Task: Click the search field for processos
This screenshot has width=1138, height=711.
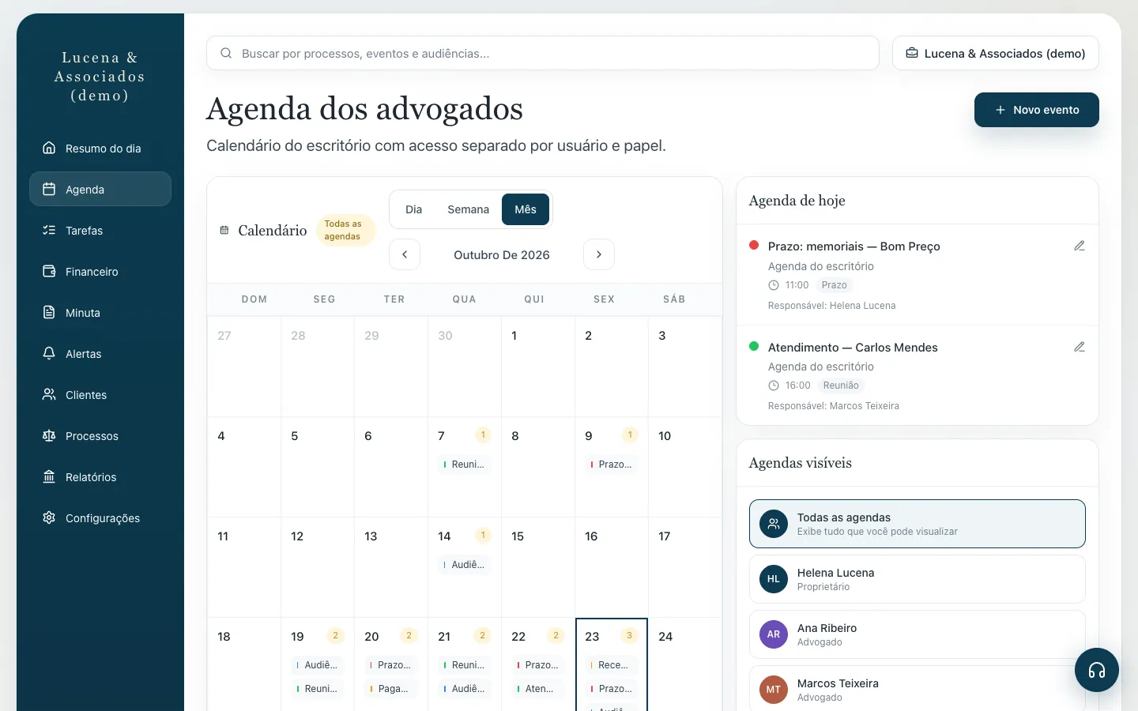Action: coord(543,53)
